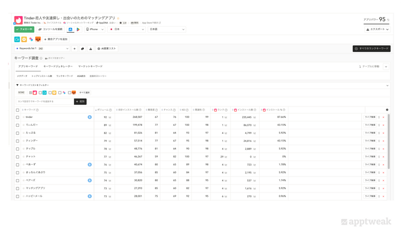This screenshot has width=402, height=235.
Task: Open the Keywords list 1 dropdown
Action: pos(42,48)
